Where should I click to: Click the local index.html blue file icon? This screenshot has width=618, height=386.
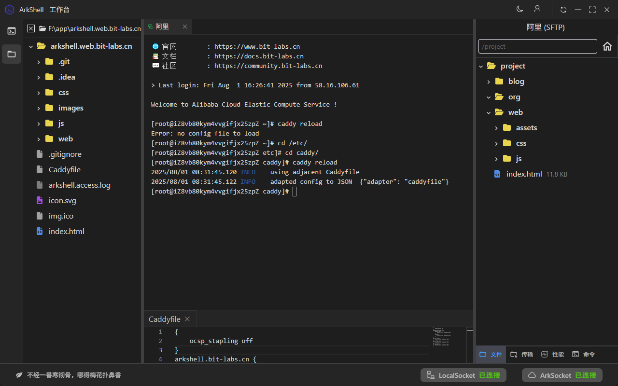coord(40,232)
